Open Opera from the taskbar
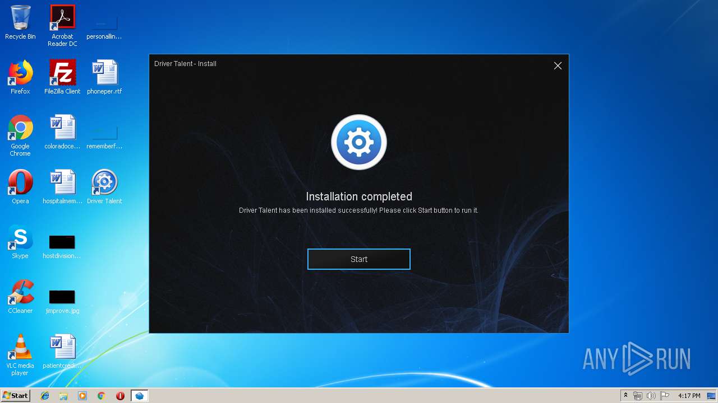This screenshot has width=718, height=403. click(x=120, y=396)
